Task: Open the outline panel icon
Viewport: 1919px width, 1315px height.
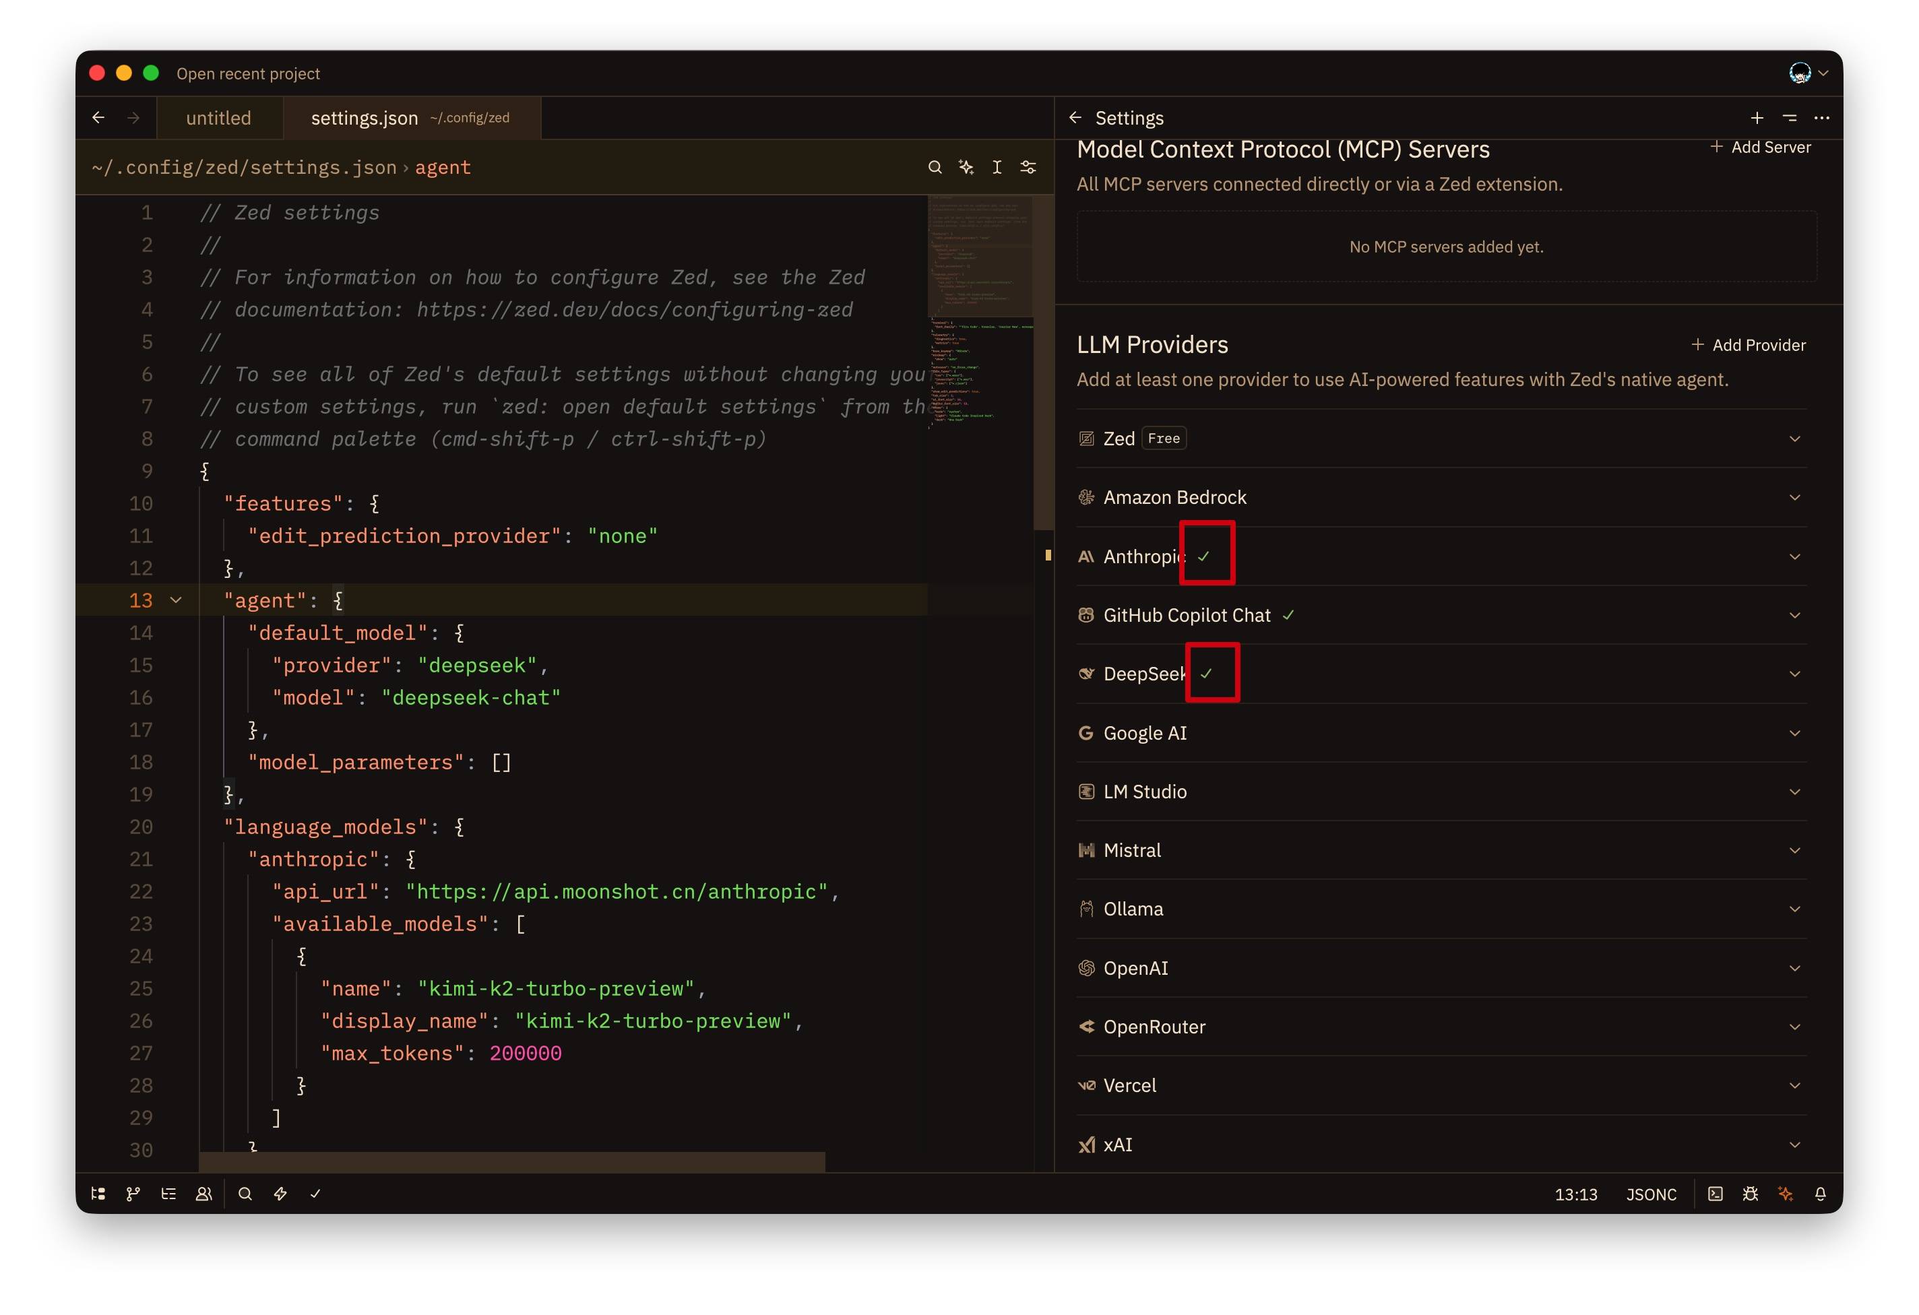Action: coord(168,1194)
